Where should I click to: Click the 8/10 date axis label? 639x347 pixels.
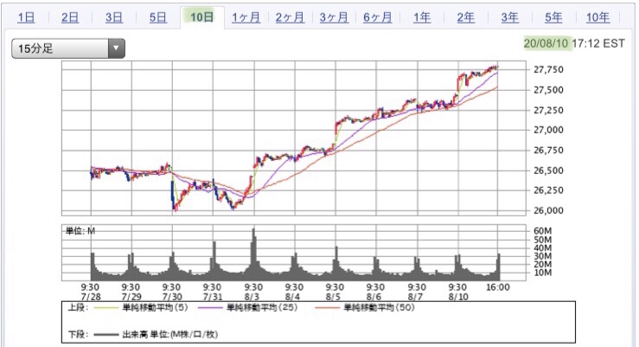coord(458,297)
